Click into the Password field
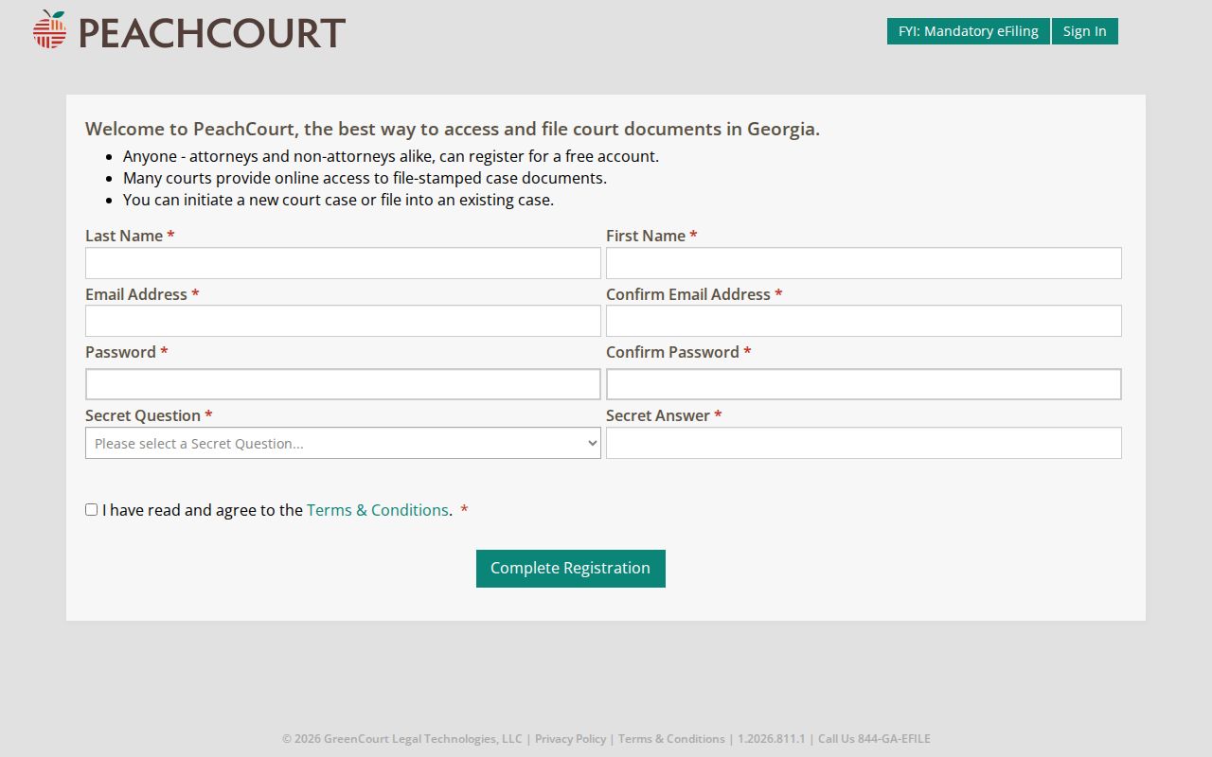The height and width of the screenshot is (757, 1212). tap(343, 384)
